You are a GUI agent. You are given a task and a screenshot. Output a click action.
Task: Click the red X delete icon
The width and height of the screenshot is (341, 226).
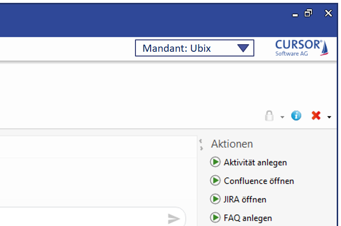click(316, 115)
